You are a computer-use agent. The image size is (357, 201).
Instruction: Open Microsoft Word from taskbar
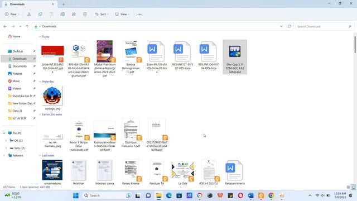[250, 195]
